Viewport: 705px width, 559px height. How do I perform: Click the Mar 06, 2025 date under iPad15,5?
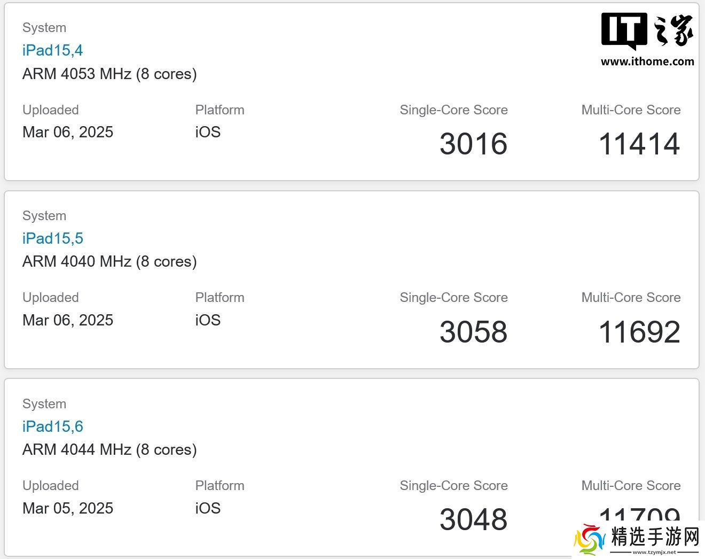[68, 320]
